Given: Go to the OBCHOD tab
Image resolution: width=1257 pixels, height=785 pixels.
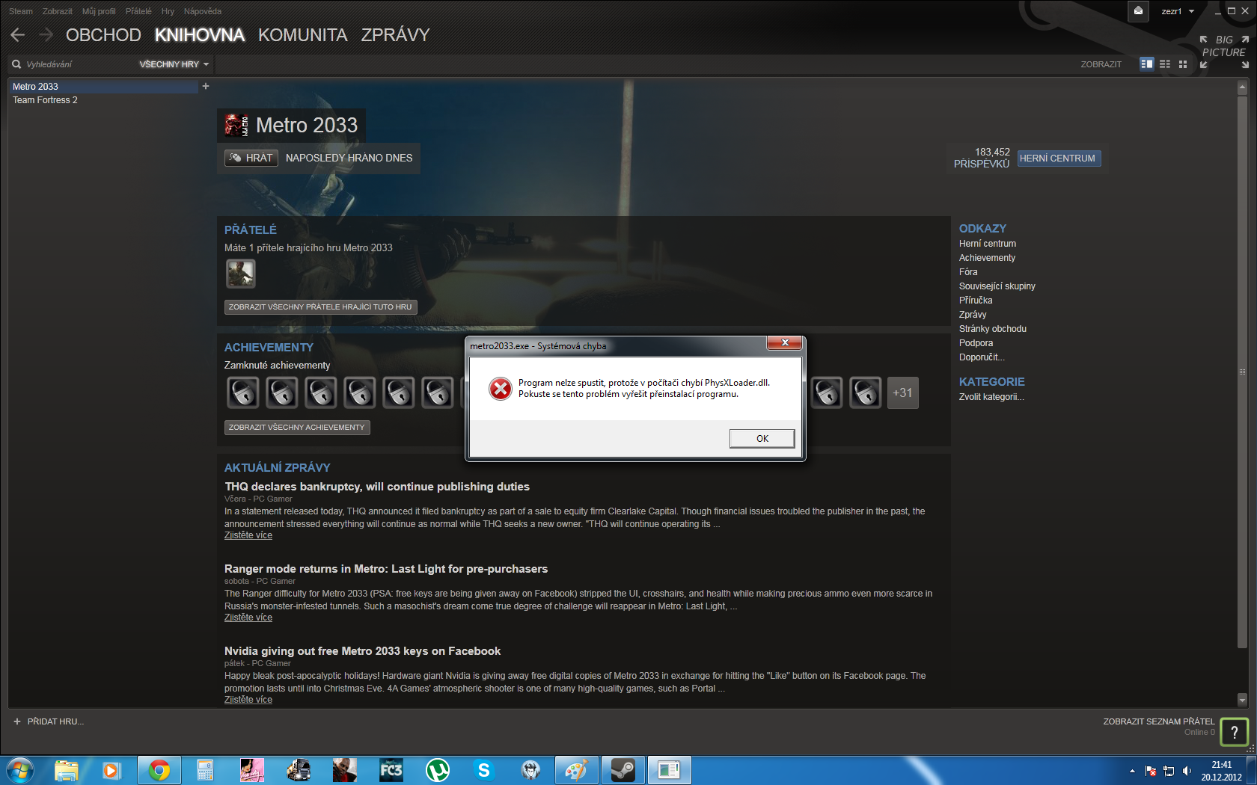Looking at the screenshot, I should tap(103, 35).
